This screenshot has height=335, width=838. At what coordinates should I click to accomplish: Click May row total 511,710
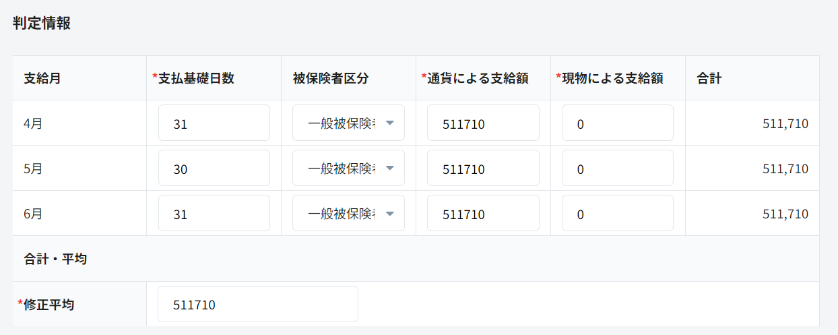785,169
